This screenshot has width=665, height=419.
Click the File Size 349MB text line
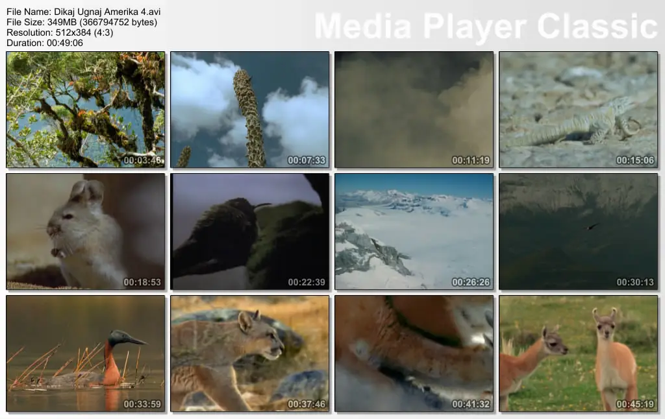pos(82,22)
